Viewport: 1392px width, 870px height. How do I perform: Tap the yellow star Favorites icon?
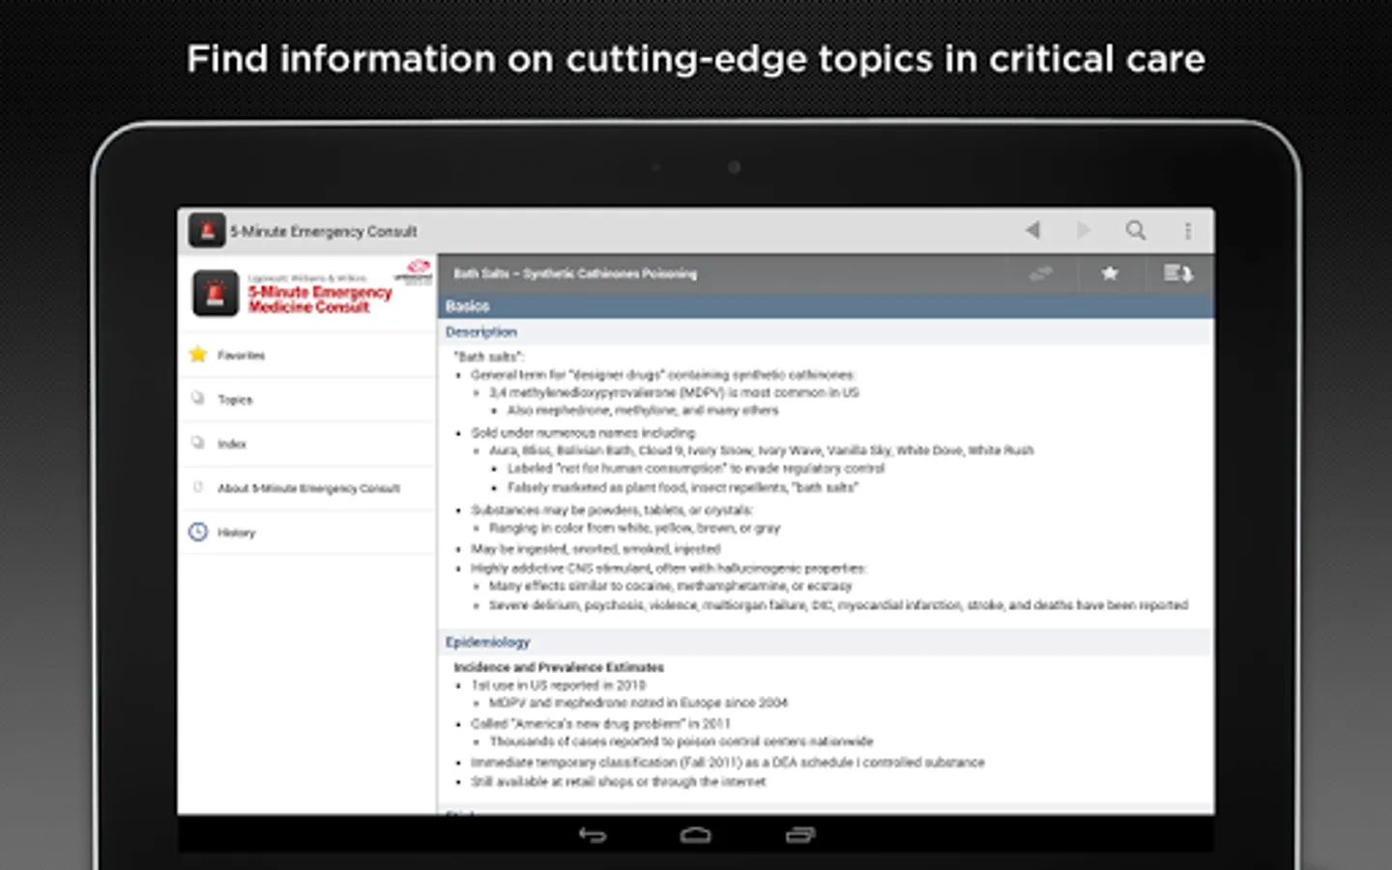pos(198,354)
